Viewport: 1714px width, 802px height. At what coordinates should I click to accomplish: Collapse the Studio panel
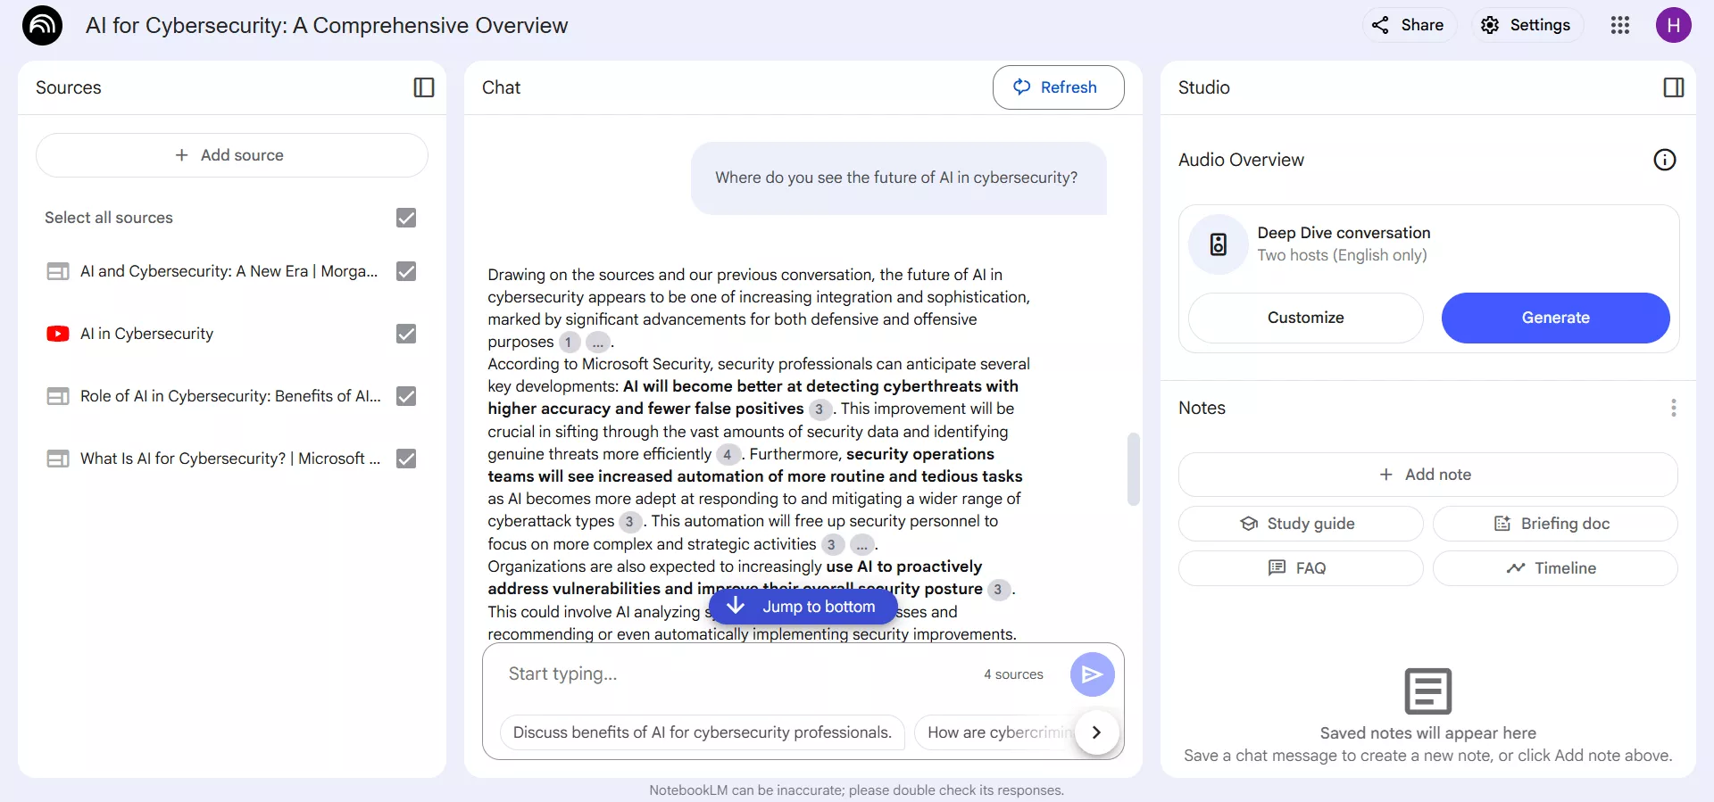1674,87
